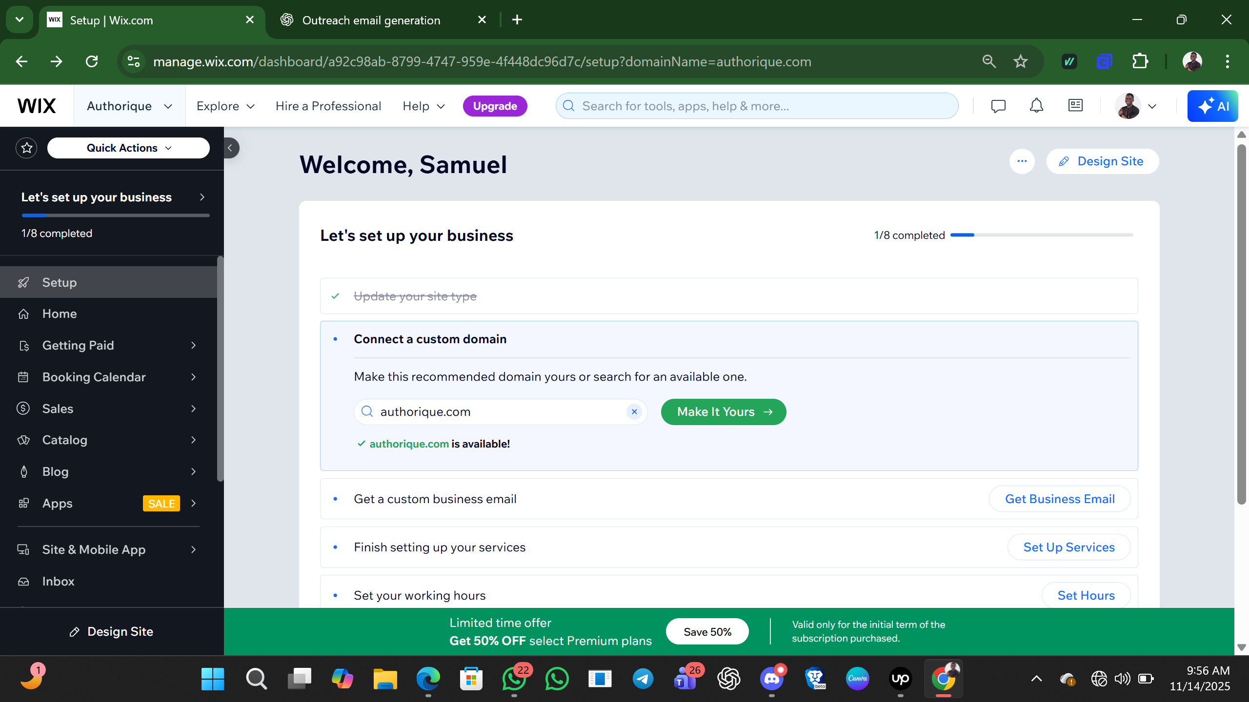Viewport: 1249px width, 702px height.
Task: Launch the Wix AI assistant button
Action: [x=1212, y=106]
